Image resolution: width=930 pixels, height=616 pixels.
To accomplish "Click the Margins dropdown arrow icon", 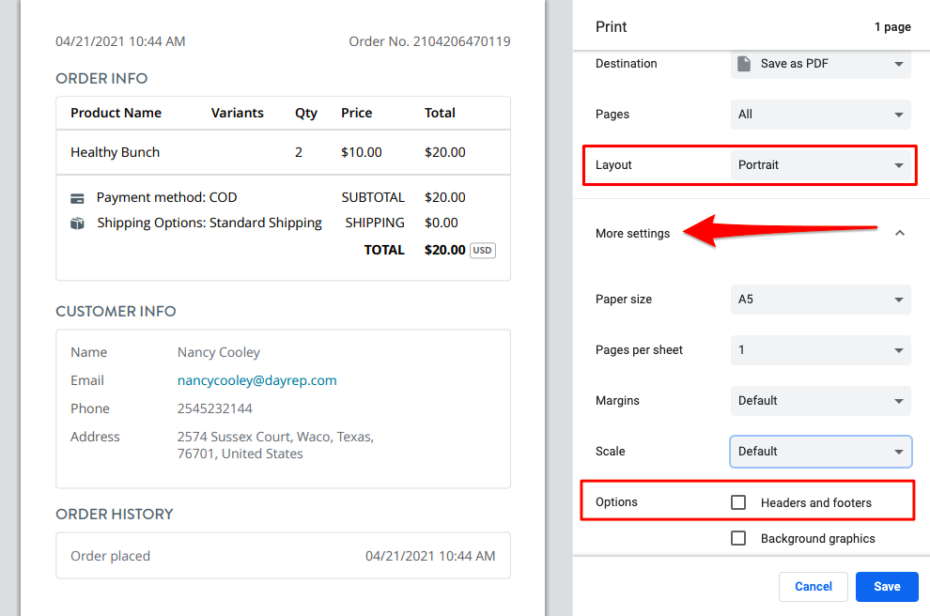I will pyautogui.click(x=899, y=400).
